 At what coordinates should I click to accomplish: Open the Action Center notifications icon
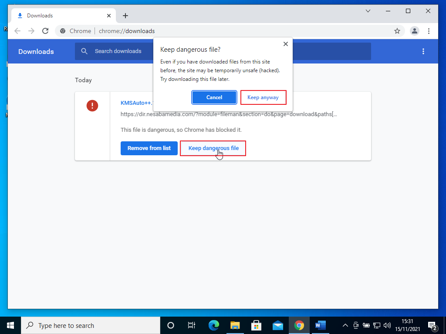coord(432,325)
